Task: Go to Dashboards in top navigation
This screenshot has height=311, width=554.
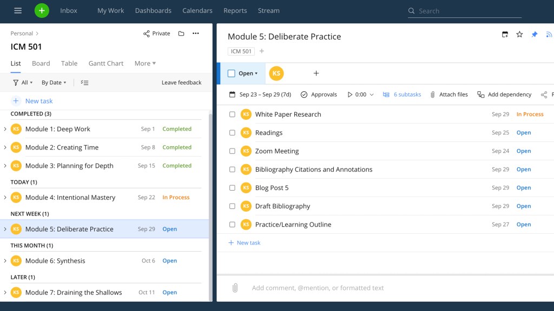Action: click(x=153, y=10)
